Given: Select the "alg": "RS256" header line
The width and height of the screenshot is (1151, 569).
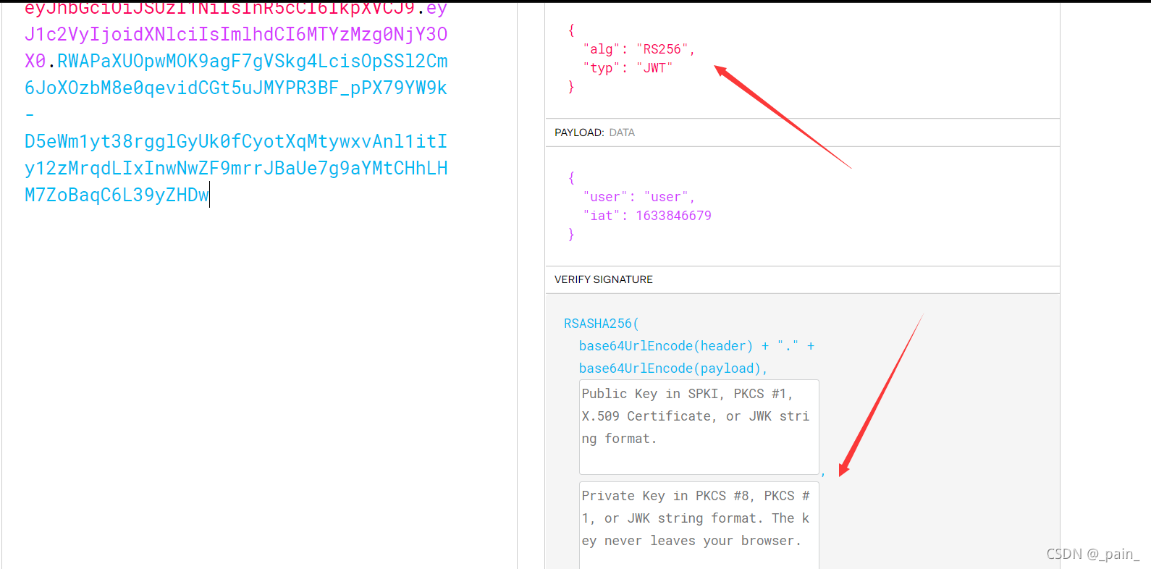Looking at the screenshot, I should coord(638,49).
